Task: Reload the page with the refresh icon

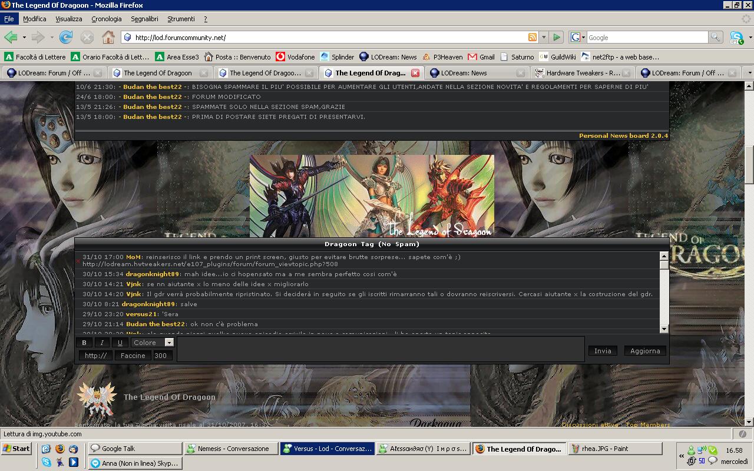Action: (x=65, y=37)
